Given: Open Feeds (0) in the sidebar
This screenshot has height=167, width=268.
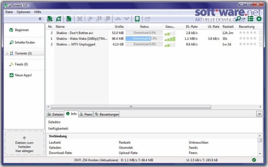Looking at the screenshot, I should pyautogui.click(x=24, y=64).
